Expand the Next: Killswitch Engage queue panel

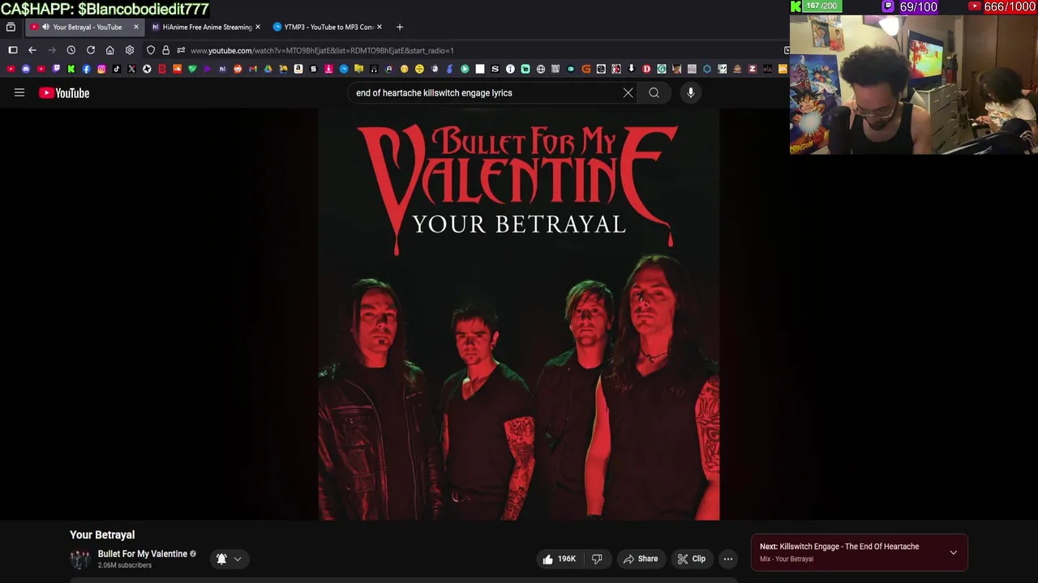coord(953,552)
